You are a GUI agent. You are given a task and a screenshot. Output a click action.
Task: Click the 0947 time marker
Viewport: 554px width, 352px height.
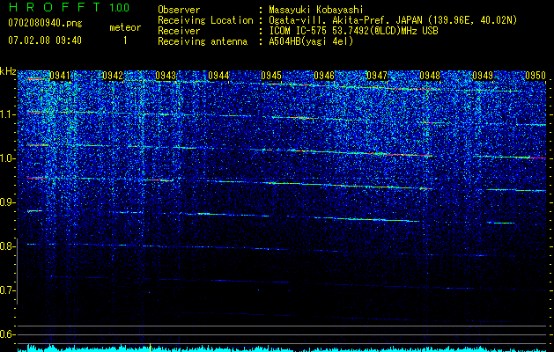pos(377,76)
